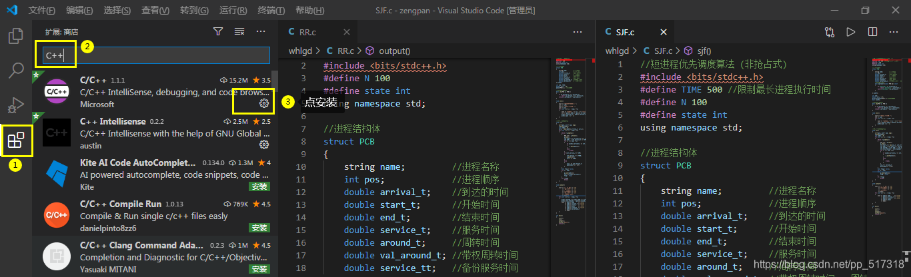Select the C/C++ Compile Run extension logo
This screenshot has width=911, height=277.
point(57,215)
